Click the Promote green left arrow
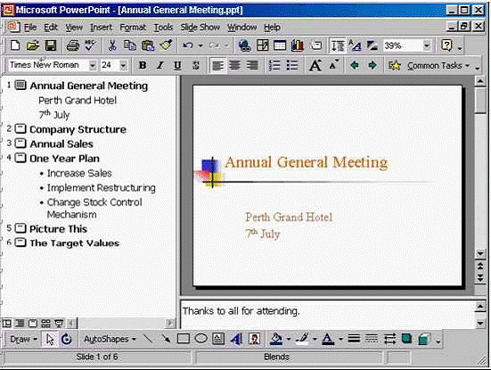Image resolution: width=491 pixels, height=370 pixels. coord(355,65)
